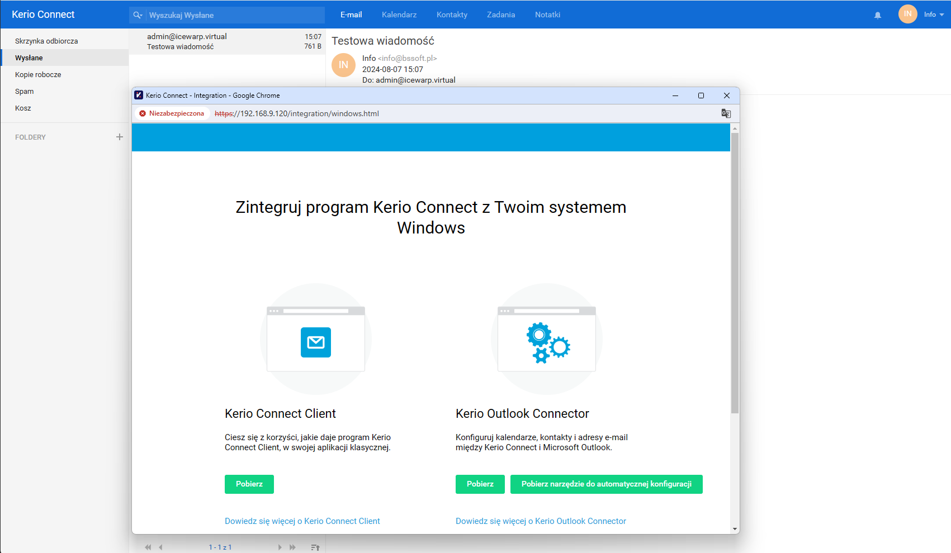Open Dowiedz się więcej o Kerio Outlook Connector

(x=541, y=521)
